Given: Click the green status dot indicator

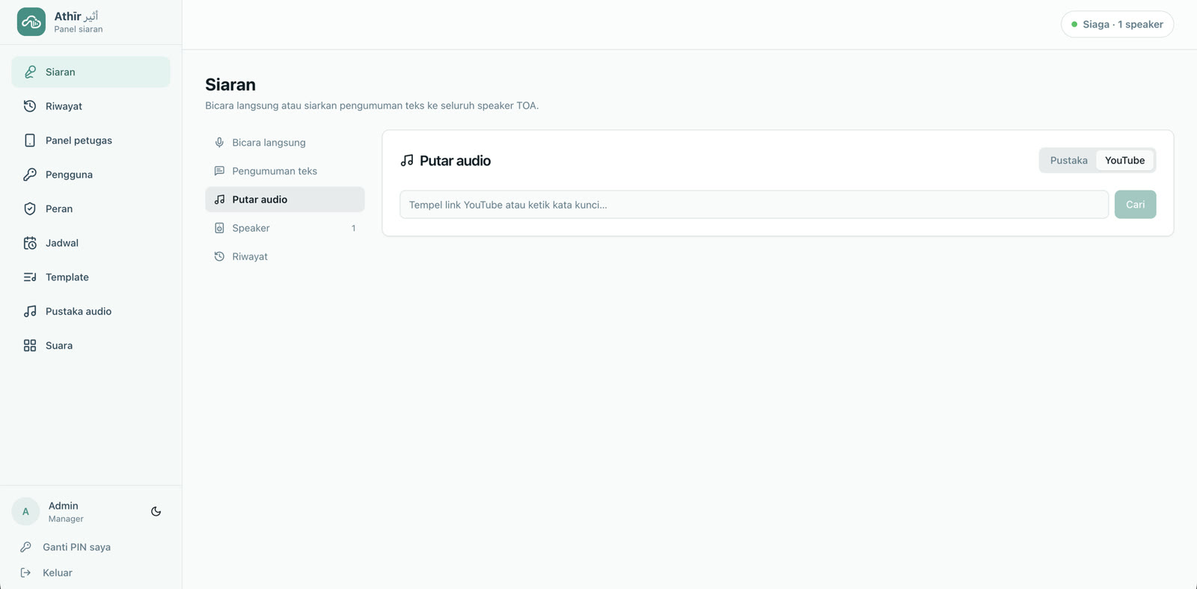Looking at the screenshot, I should [1074, 25].
